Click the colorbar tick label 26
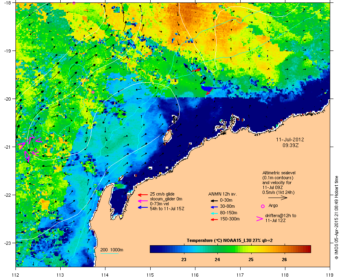This screenshot has width=342, height=277. click(284, 259)
